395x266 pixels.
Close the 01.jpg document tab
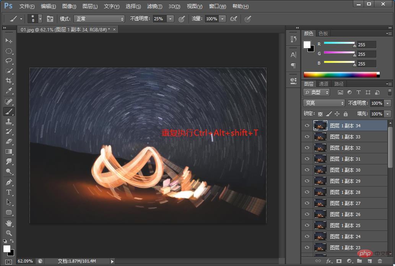pyautogui.click(x=114, y=29)
